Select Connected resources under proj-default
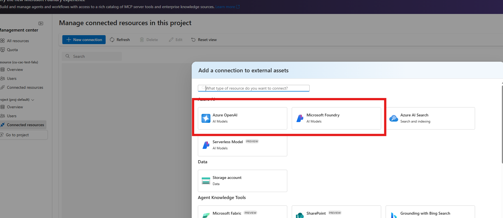503x218 pixels. (x=23, y=125)
